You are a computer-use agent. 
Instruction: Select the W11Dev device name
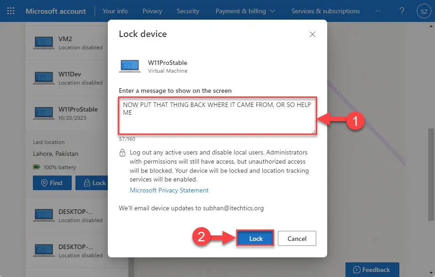(x=69, y=74)
